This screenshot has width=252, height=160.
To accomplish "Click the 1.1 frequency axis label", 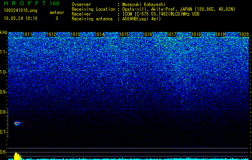I will click(x=3, y=52).
